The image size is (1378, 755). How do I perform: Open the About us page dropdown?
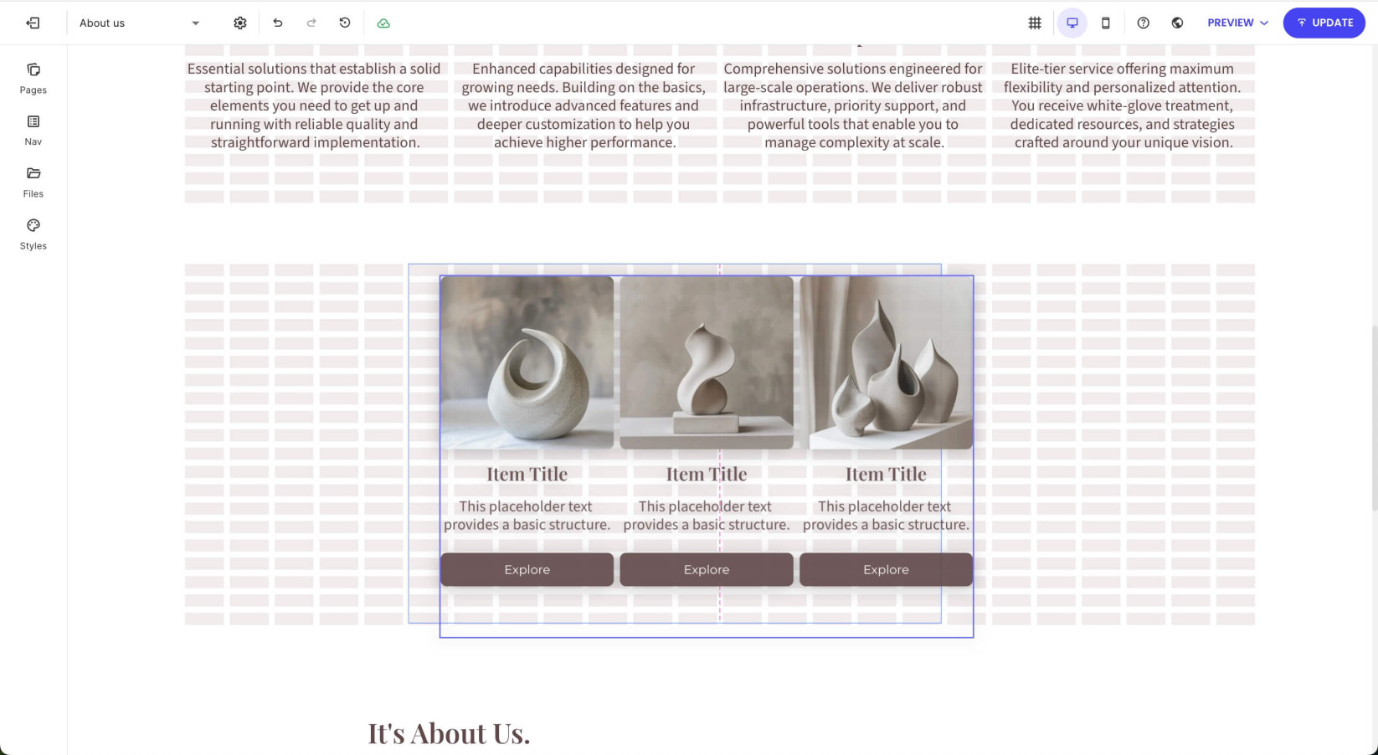[x=140, y=23]
